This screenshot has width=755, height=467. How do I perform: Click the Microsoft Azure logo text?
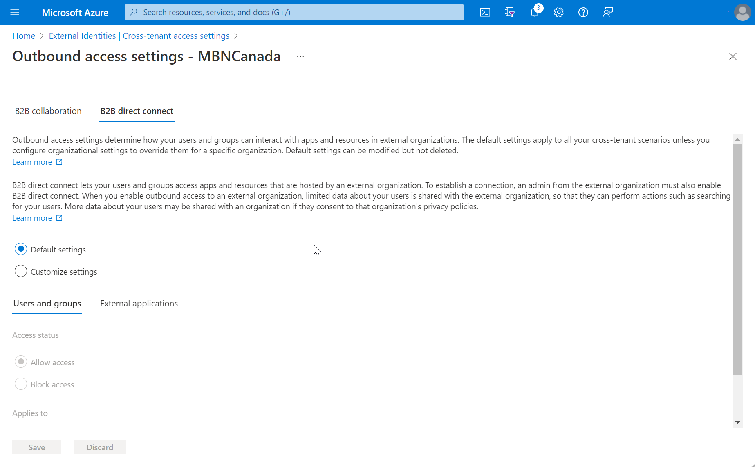tap(75, 13)
